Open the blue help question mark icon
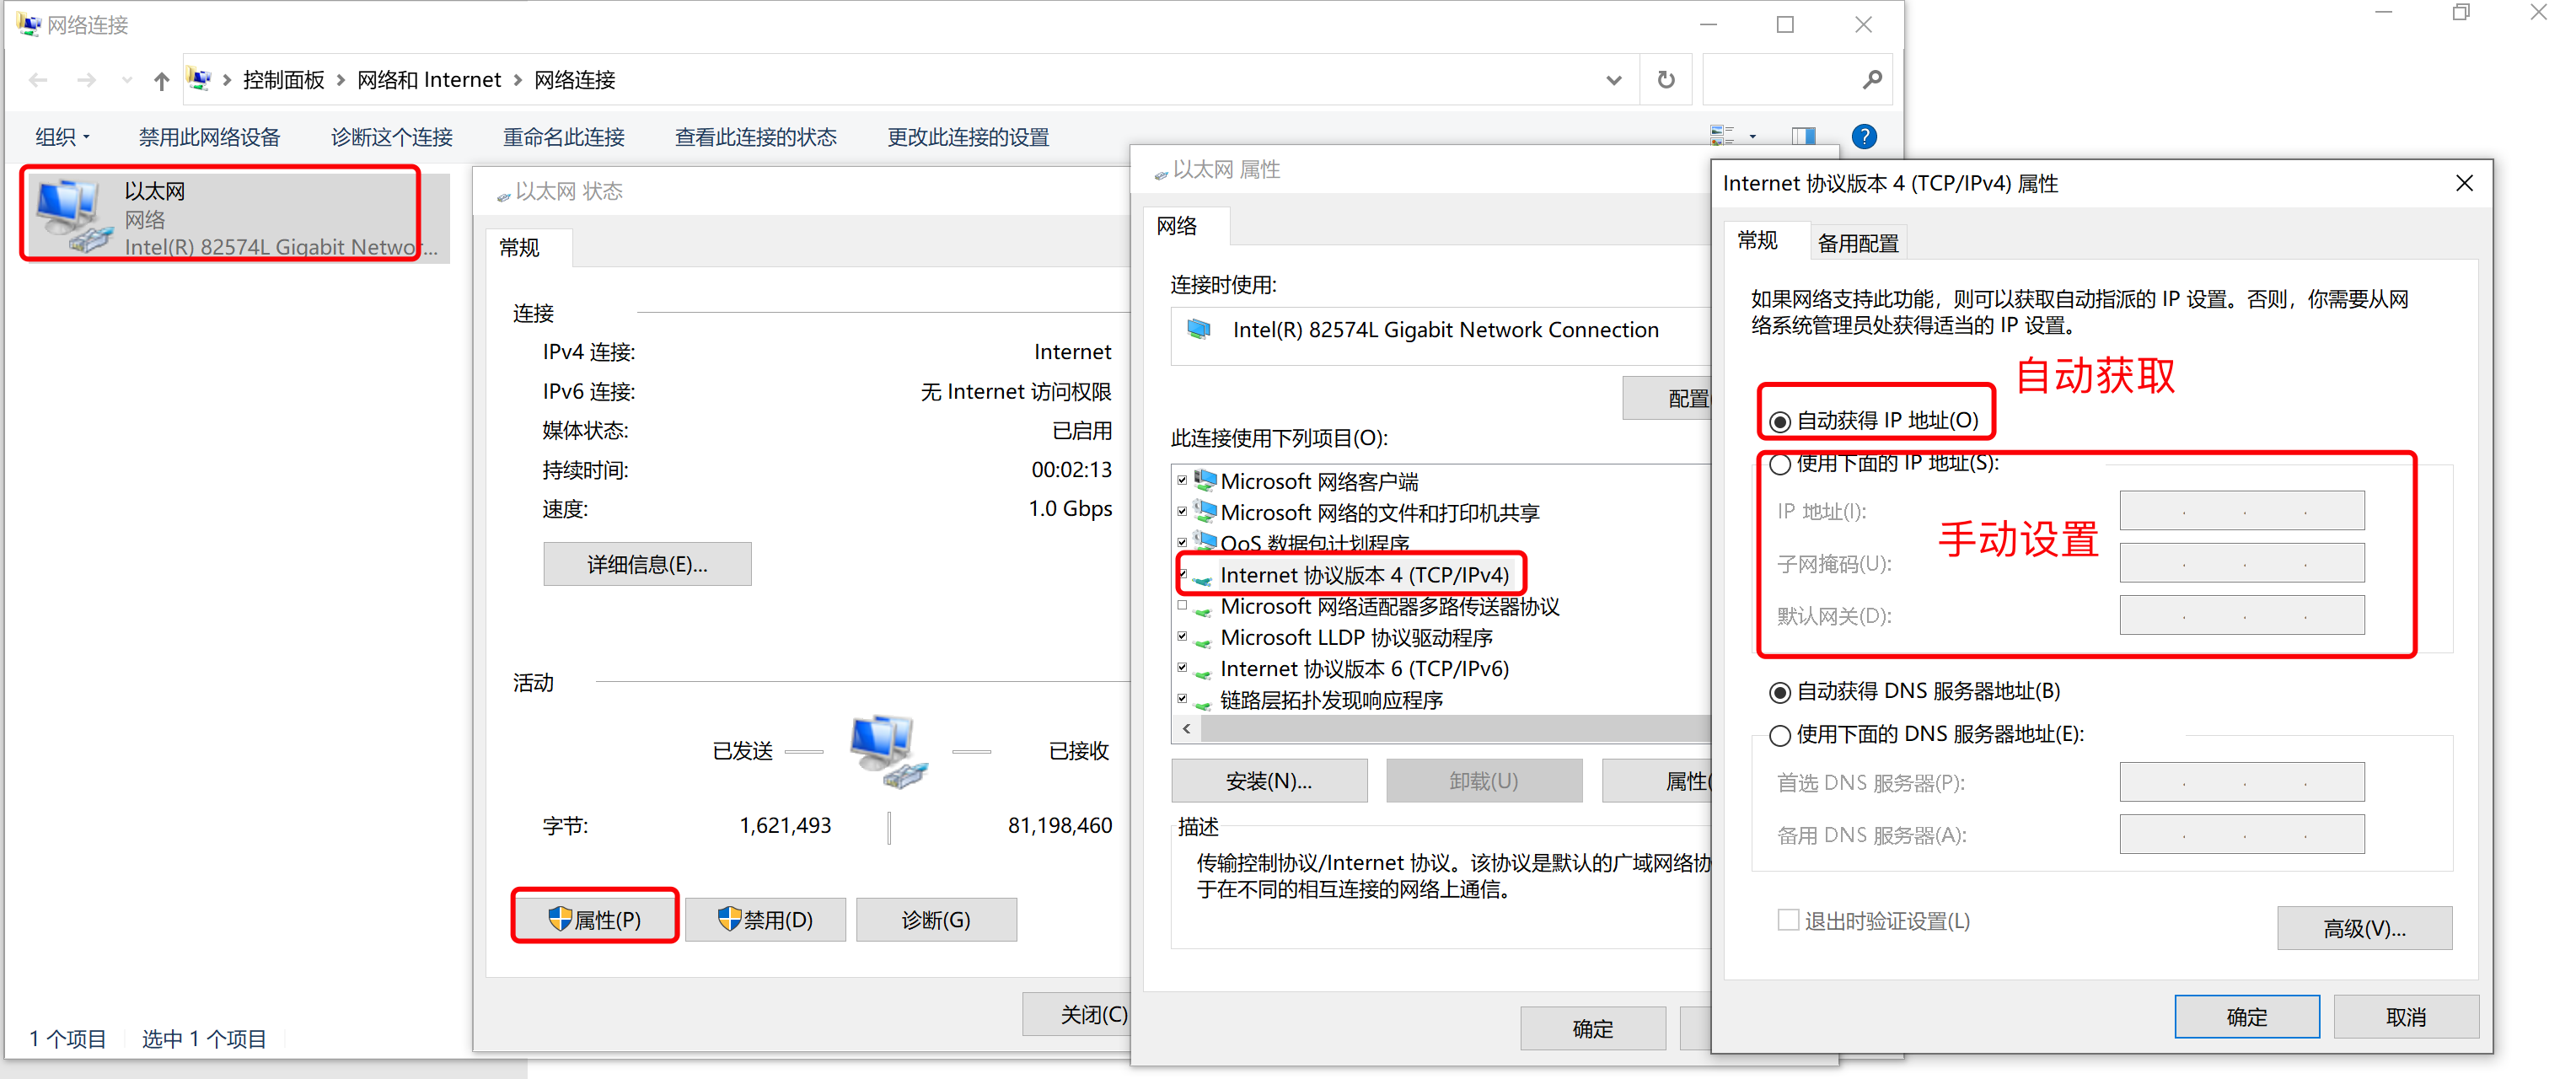2576x1079 pixels. coord(1864,136)
